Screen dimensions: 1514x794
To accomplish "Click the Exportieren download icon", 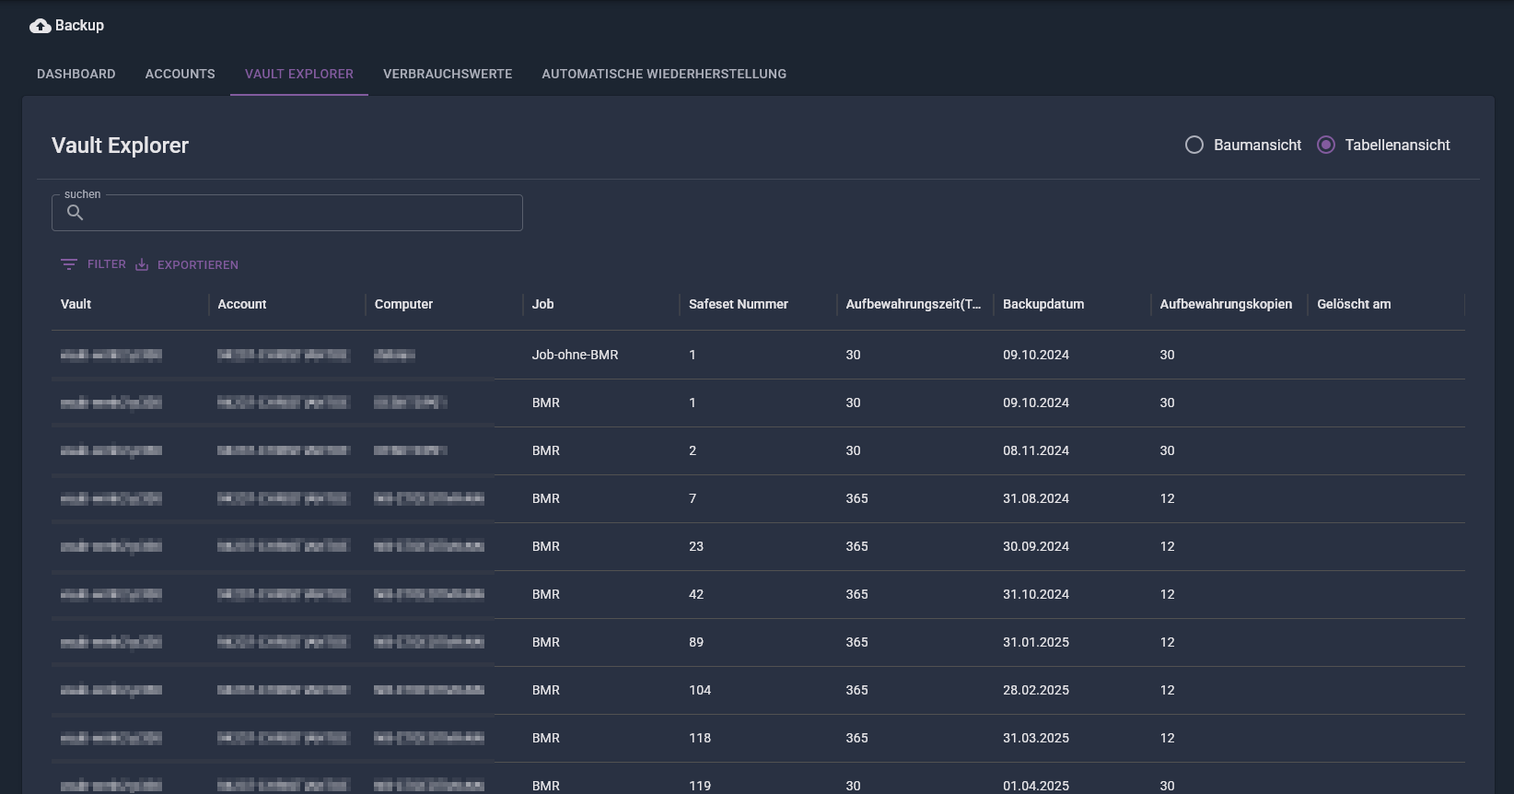I will pyautogui.click(x=142, y=264).
